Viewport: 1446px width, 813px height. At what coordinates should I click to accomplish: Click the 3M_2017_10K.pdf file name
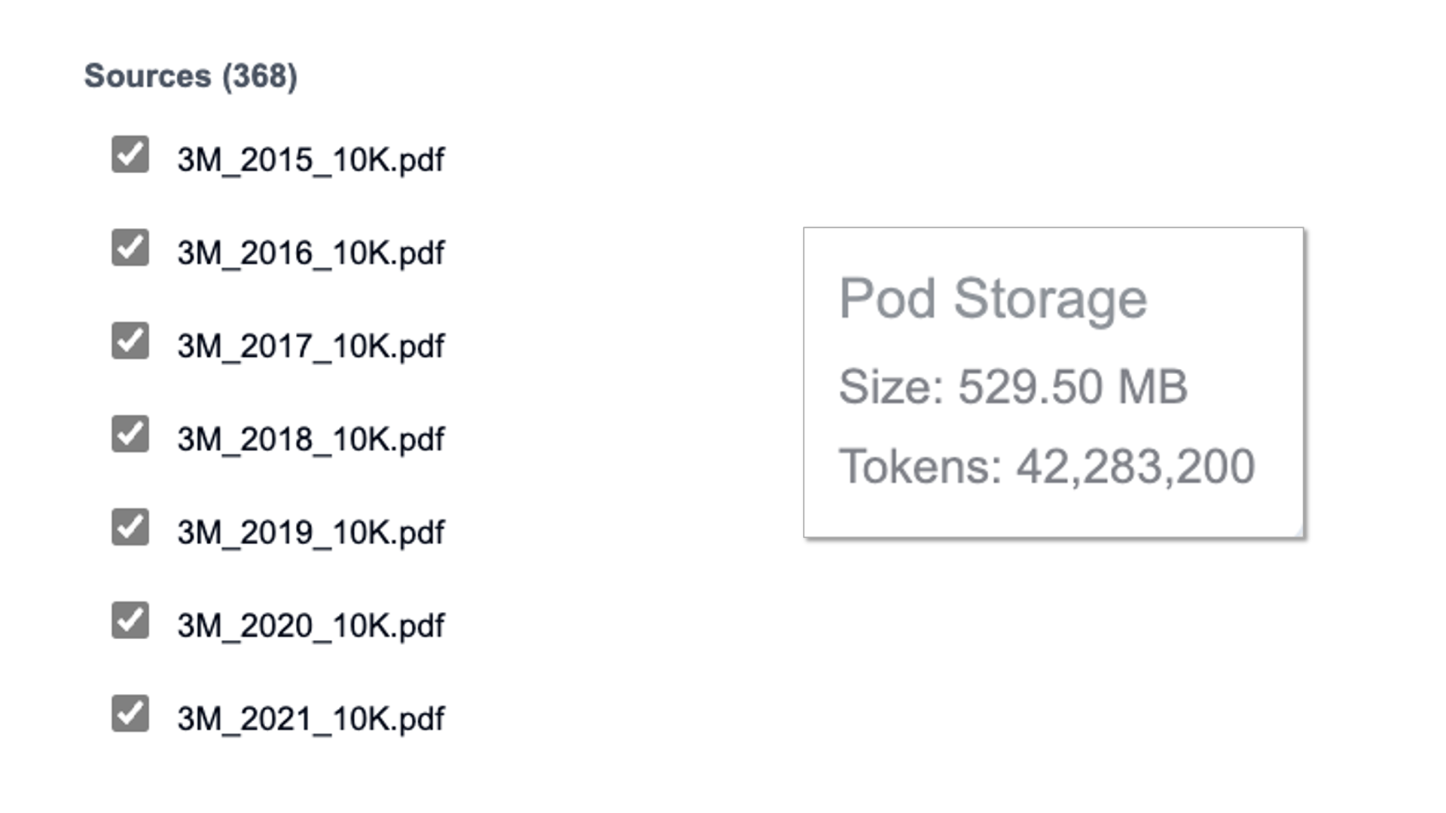(310, 346)
